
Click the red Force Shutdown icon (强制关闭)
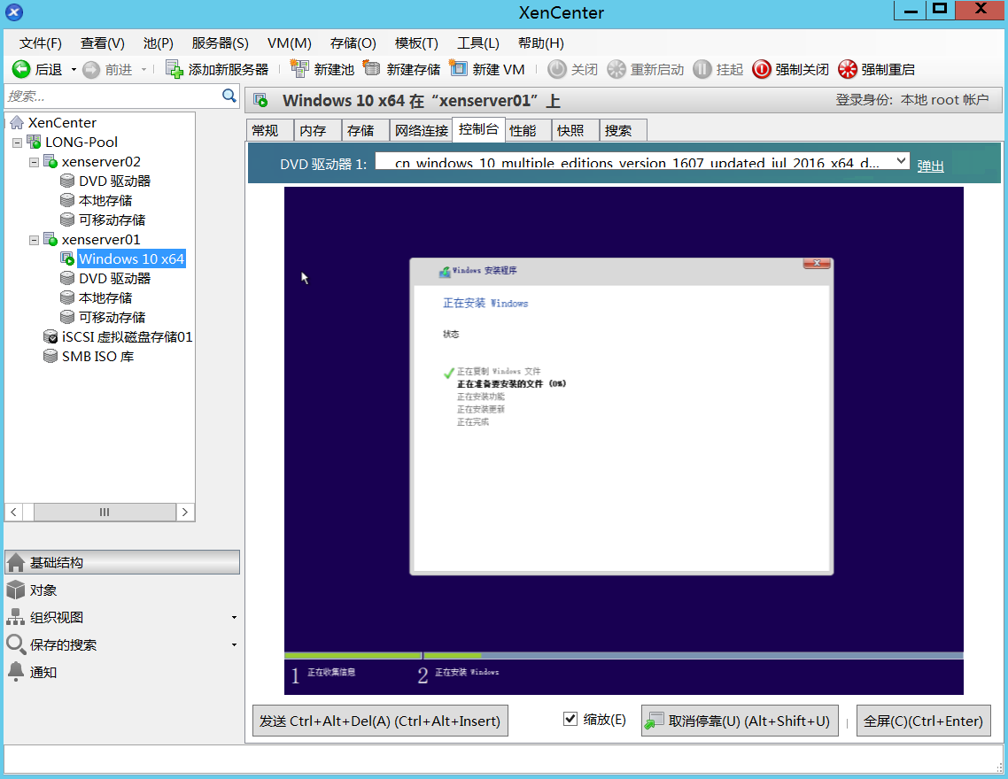(x=761, y=69)
